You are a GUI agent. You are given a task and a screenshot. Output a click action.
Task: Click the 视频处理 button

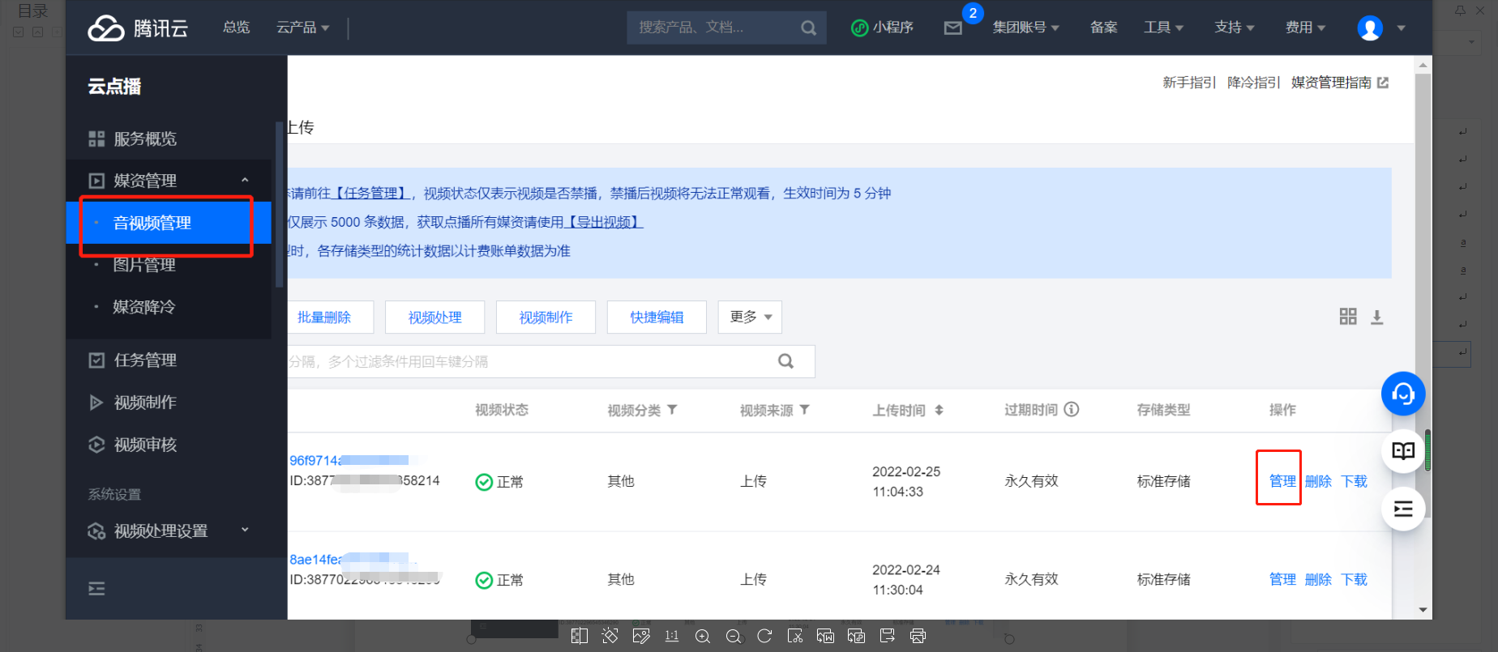(x=434, y=317)
